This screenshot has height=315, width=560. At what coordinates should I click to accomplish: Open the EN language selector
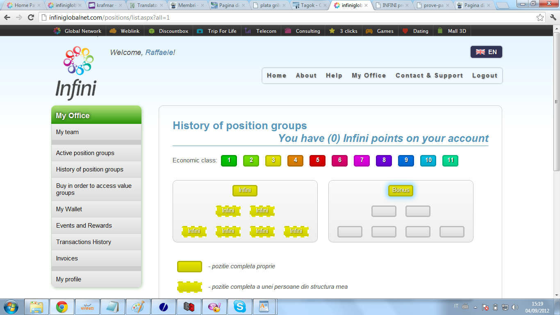pos(486,52)
